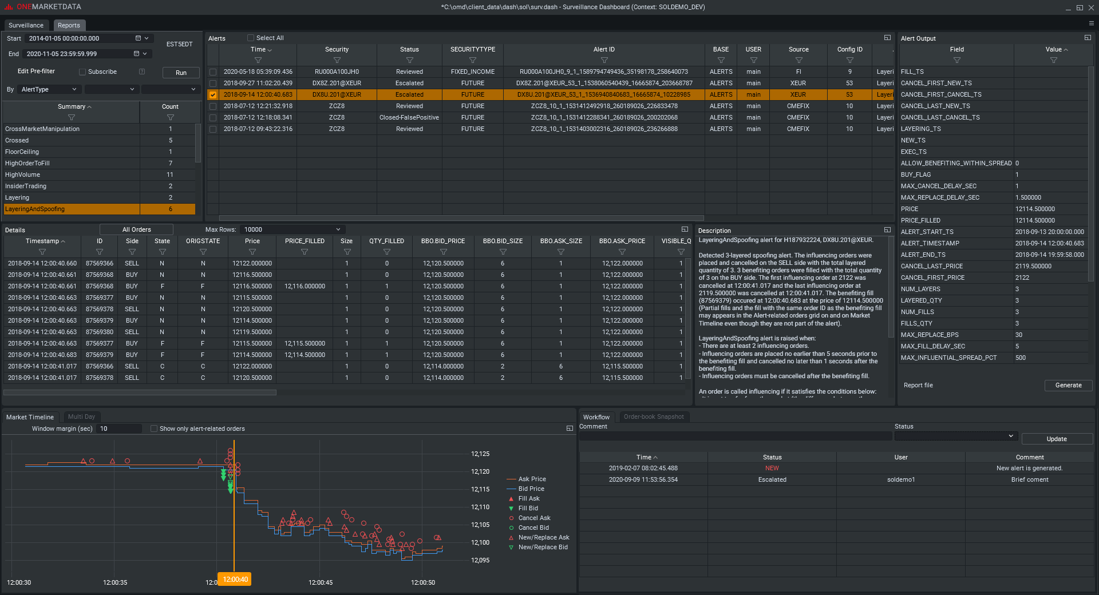Open the AlertType dropdown

point(48,89)
